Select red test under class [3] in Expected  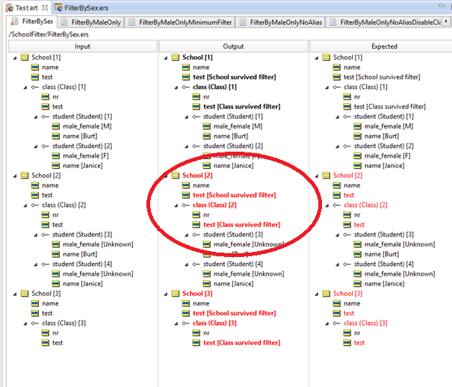click(x=359, y=343)
